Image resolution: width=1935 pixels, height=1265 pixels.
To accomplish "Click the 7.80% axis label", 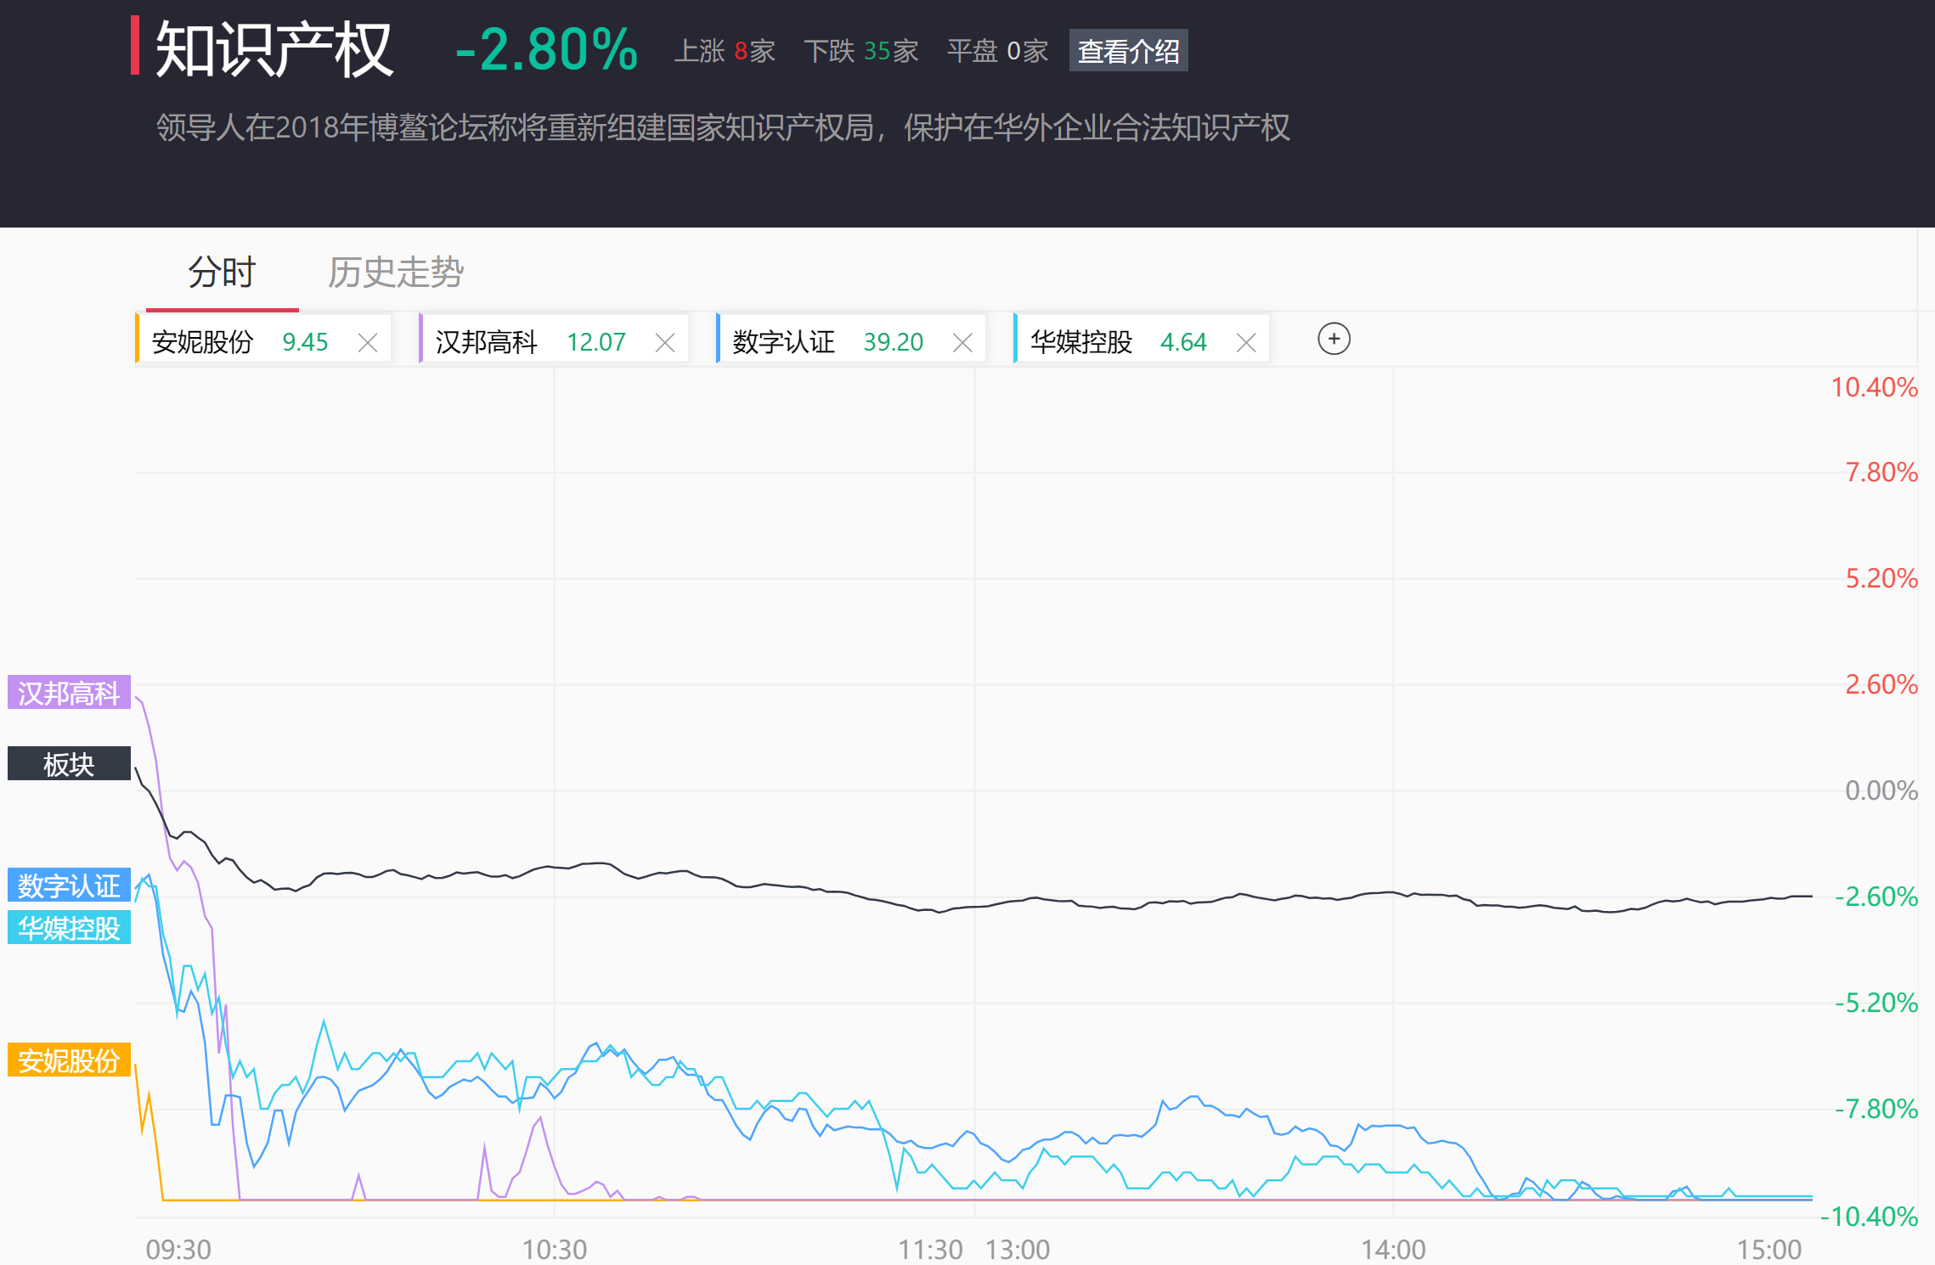I will 1881,472.
